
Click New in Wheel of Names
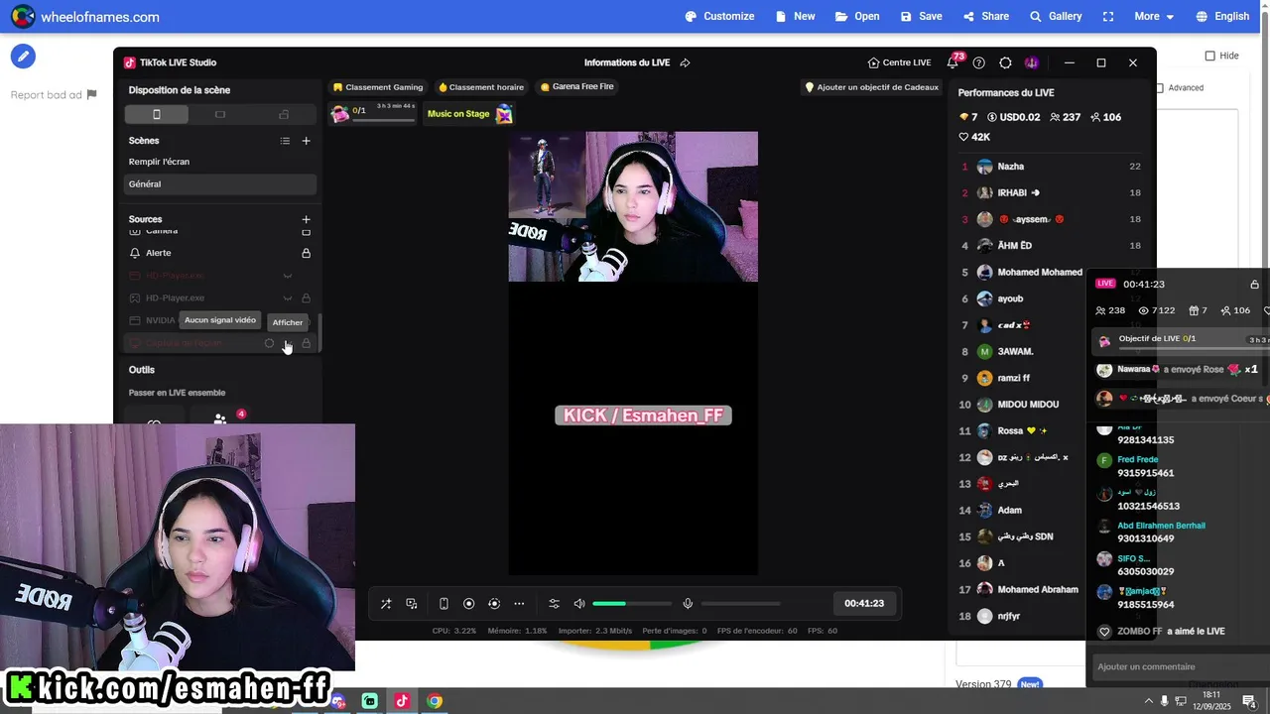pos(795,16)
